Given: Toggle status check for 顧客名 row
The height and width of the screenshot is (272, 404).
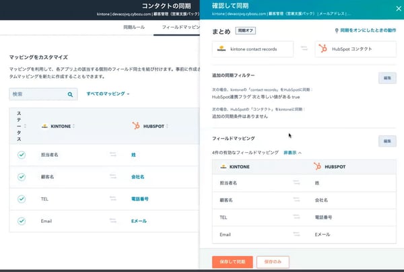Looking at the screenshot, I should (x=22, y=177).
